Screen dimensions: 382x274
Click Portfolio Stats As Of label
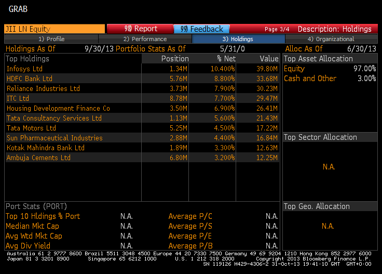151,49
